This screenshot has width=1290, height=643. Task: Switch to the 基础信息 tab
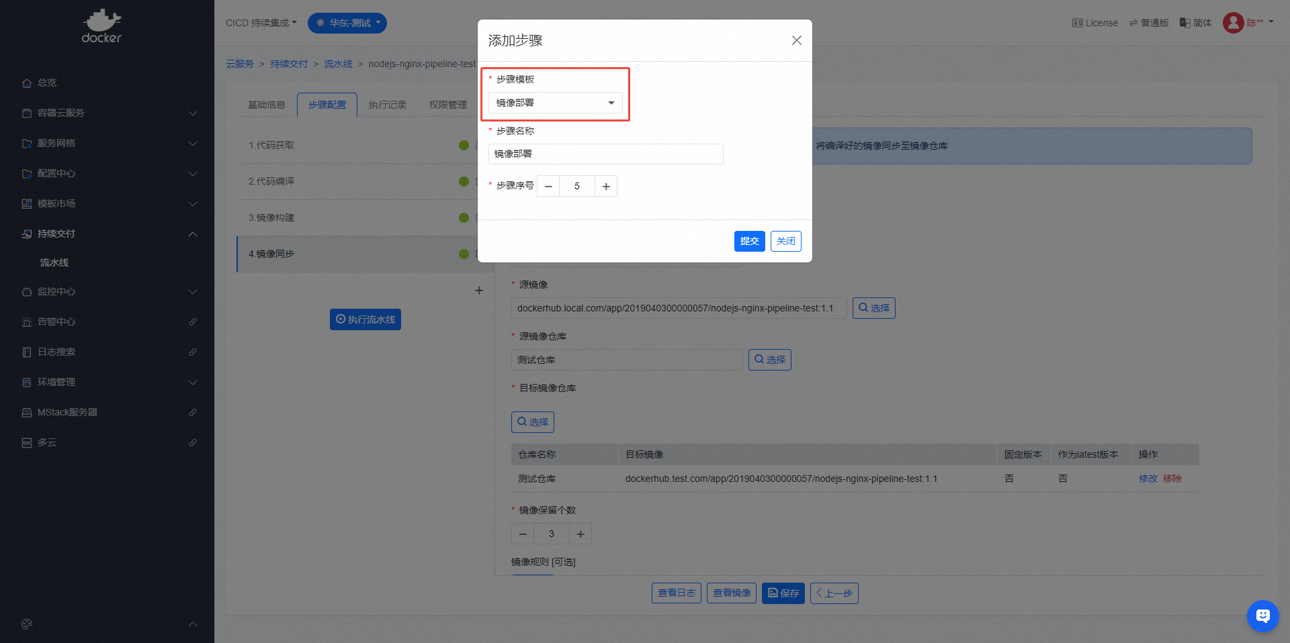coord(267,105)
